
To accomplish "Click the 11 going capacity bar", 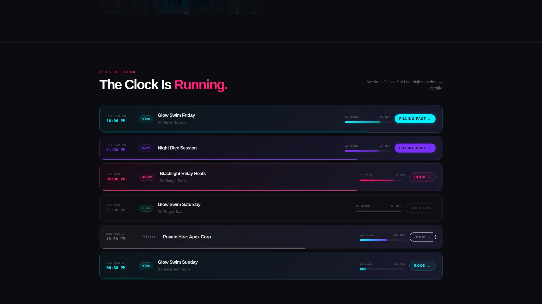I will coord(382,269).
